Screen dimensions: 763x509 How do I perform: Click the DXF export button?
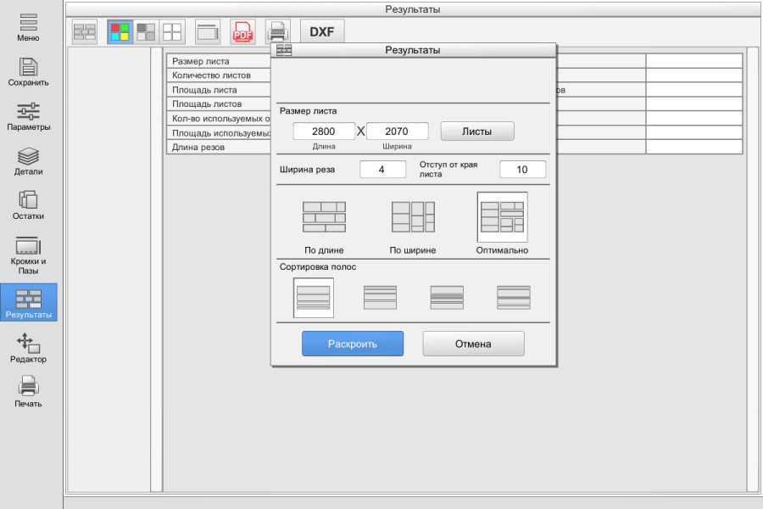322,32
